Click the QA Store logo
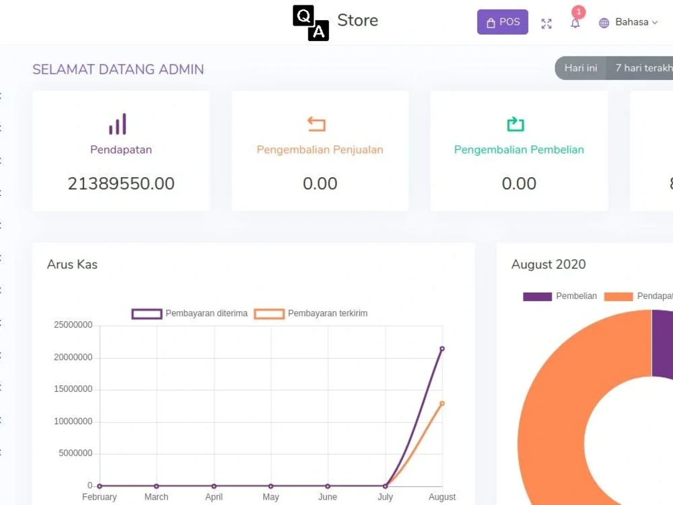 [310, 21]
